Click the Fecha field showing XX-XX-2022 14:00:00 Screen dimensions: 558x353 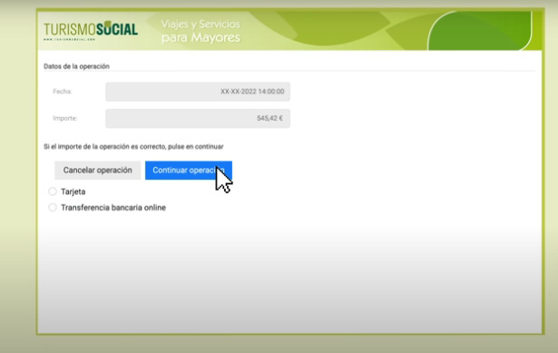point(198,92)
